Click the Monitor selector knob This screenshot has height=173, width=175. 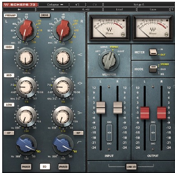pos(109,61)
